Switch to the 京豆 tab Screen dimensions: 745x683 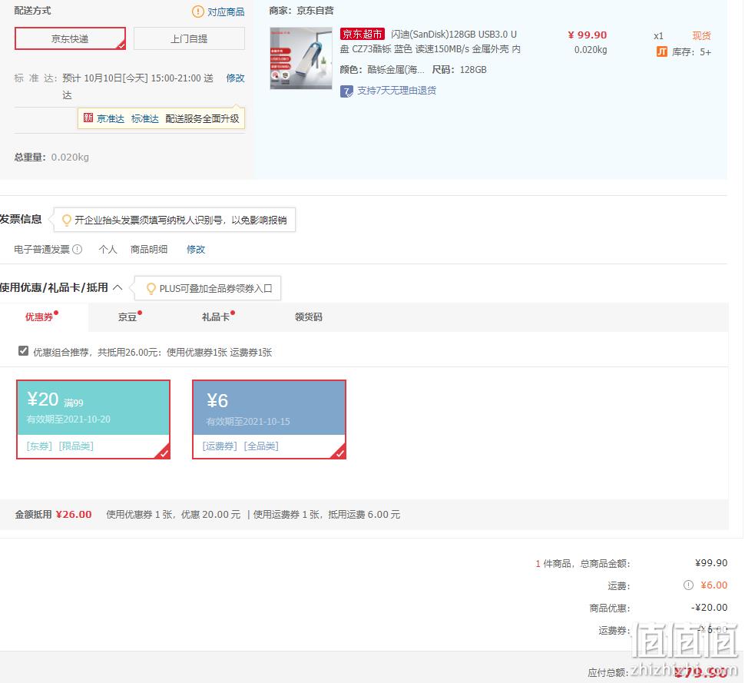pyautogui.click(x=127, y=317)
